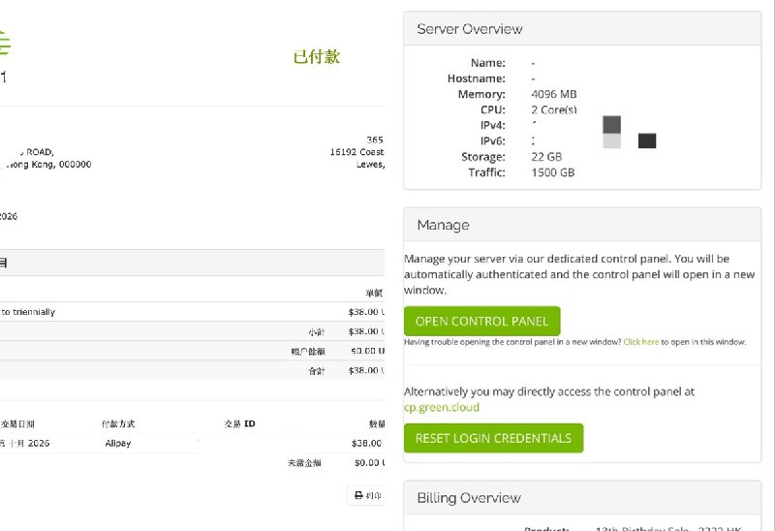The image size is (775, 531).
Task: Click the 未繳金額 balance label
Action: tap(304, 463)
